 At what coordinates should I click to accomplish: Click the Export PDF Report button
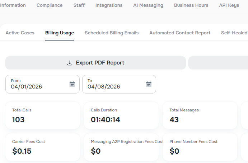(95, 63)
